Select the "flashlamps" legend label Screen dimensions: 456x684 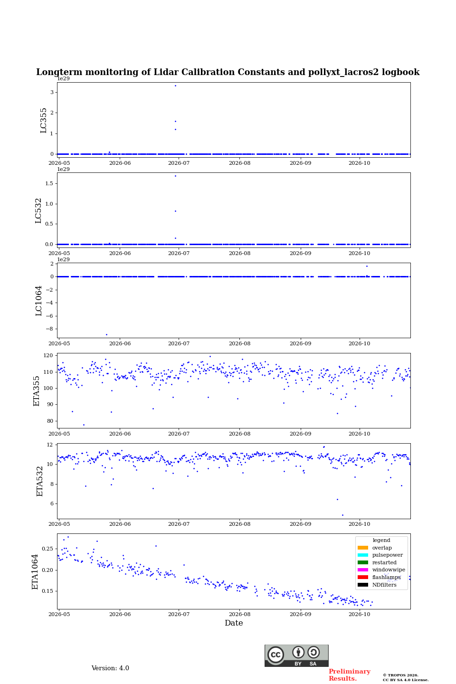[387, 577]
